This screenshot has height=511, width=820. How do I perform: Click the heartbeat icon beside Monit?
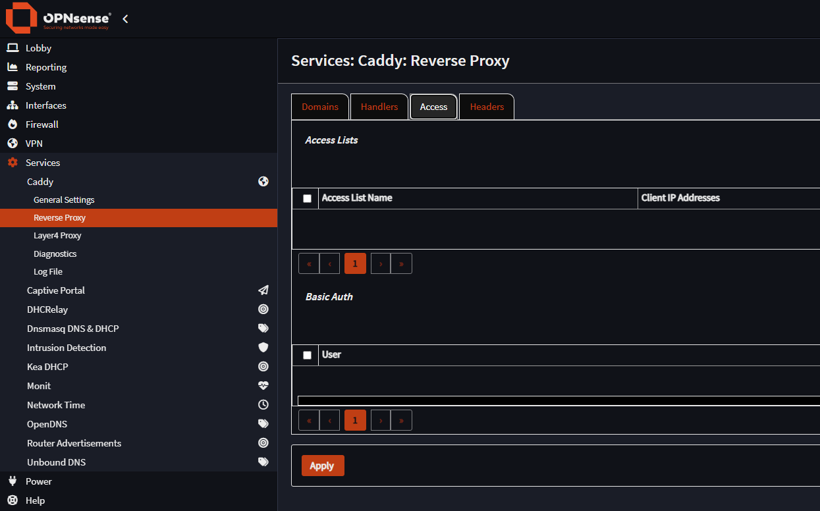click(263, 386)
